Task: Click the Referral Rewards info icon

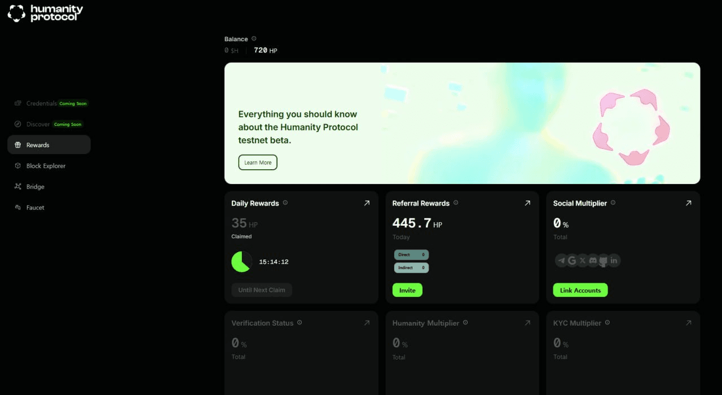Action: tap(456, 203)
